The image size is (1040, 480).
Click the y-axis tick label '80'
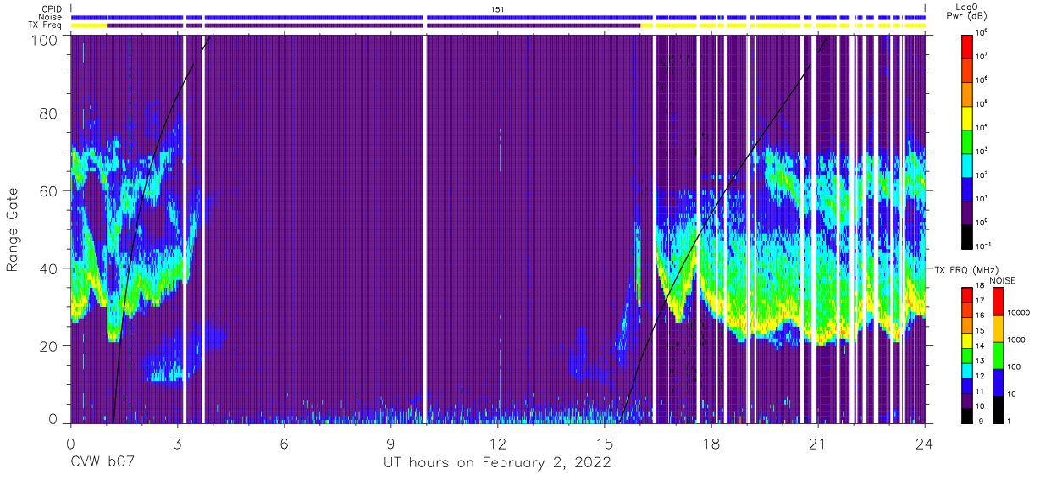tap(49, 113)
